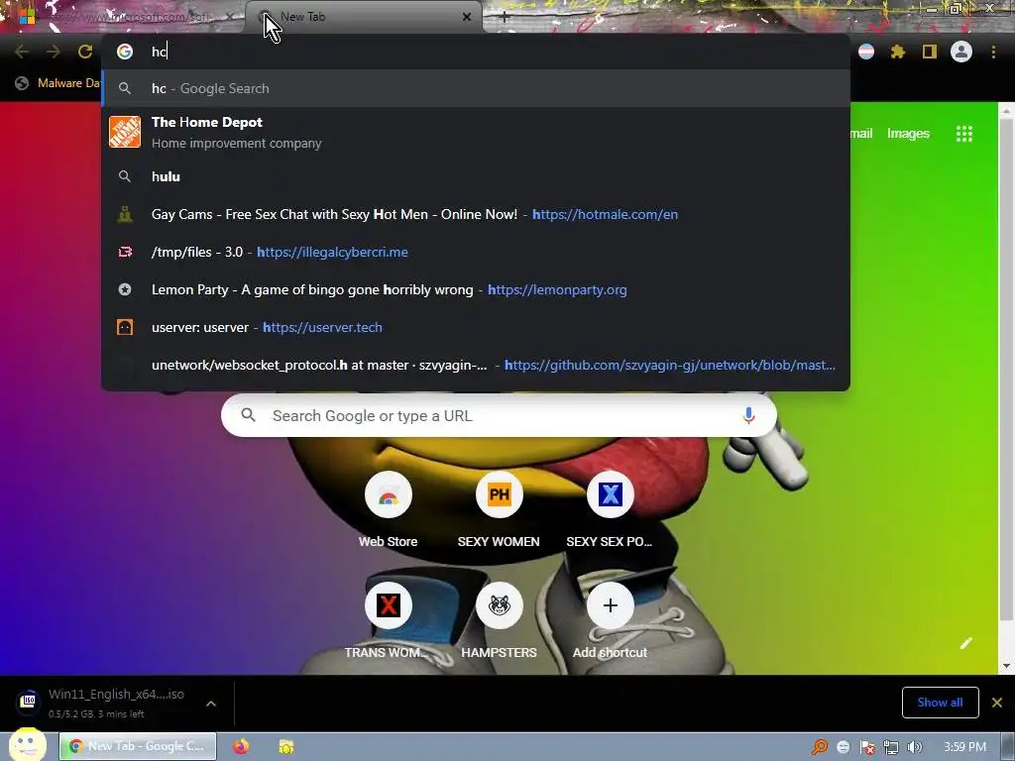Close the New Tab tab
Viewport: 1015px width, 761px height.
(x=467, y=17)
